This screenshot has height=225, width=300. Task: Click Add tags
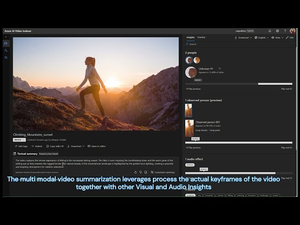(x=21, y=146)
